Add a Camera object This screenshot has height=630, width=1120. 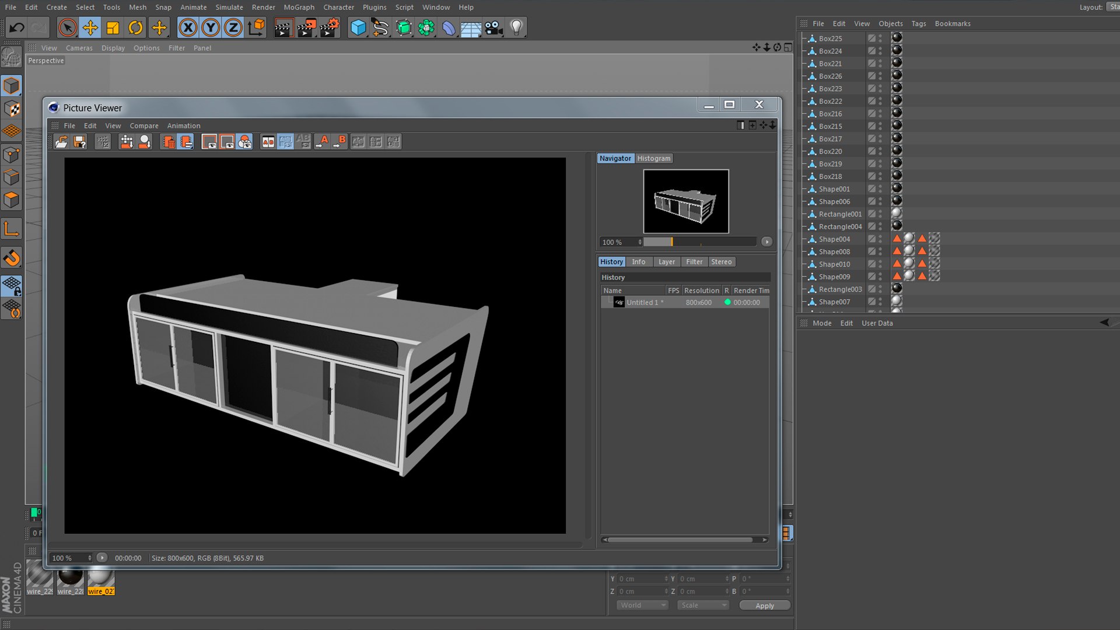click(x=494, y=27)
